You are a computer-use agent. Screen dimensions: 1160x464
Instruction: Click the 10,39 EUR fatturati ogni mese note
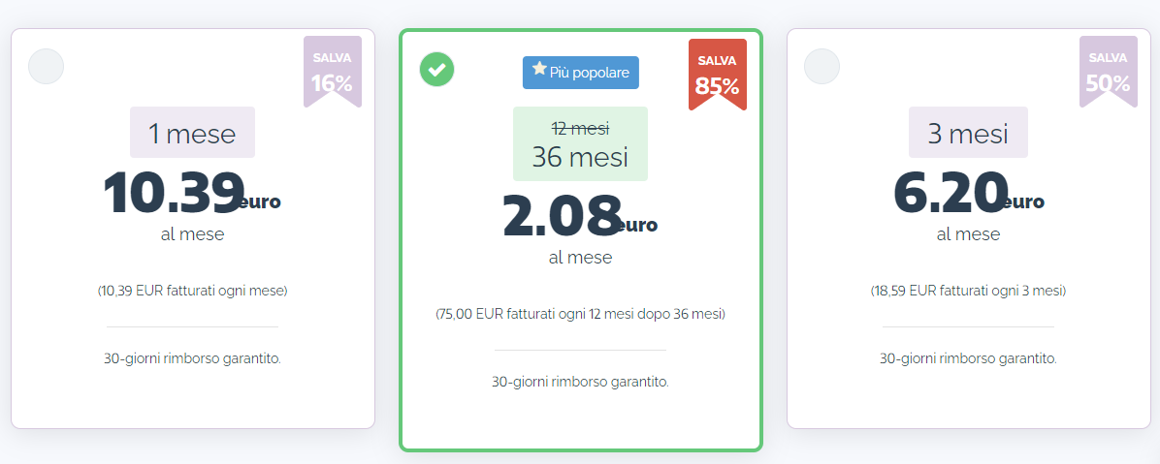point(192,292)
